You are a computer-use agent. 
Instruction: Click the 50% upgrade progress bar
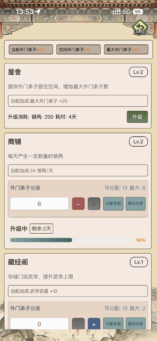click(x=71, y=240)
